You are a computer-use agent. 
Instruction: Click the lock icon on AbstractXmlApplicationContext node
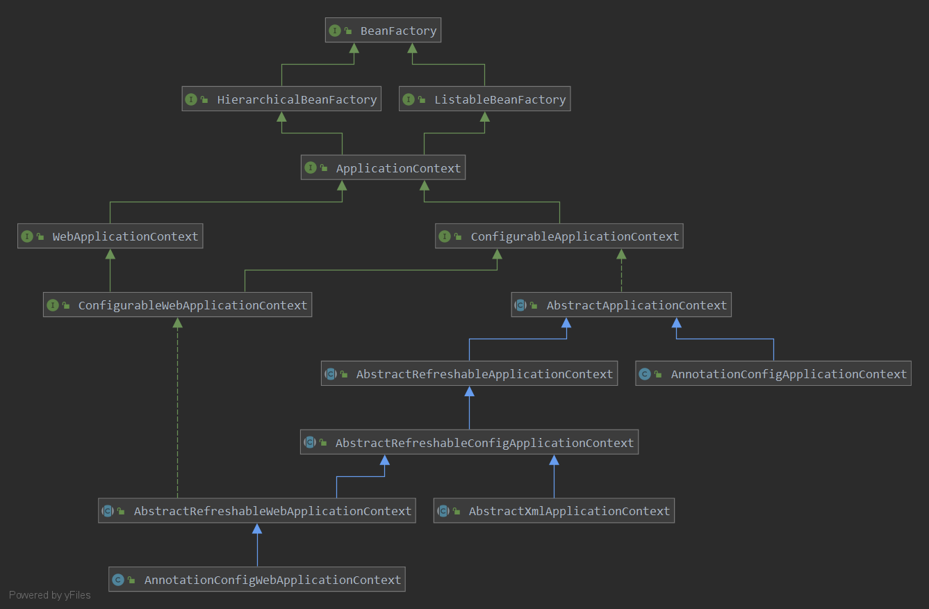457,511
